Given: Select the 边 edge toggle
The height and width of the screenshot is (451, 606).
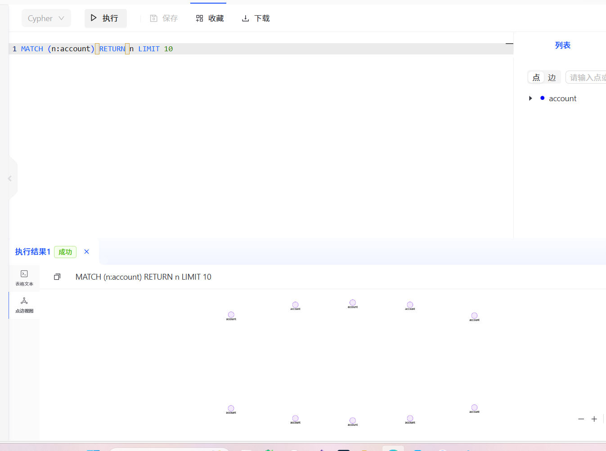Looking at the screenshot, I should click(x=552, y=77).
